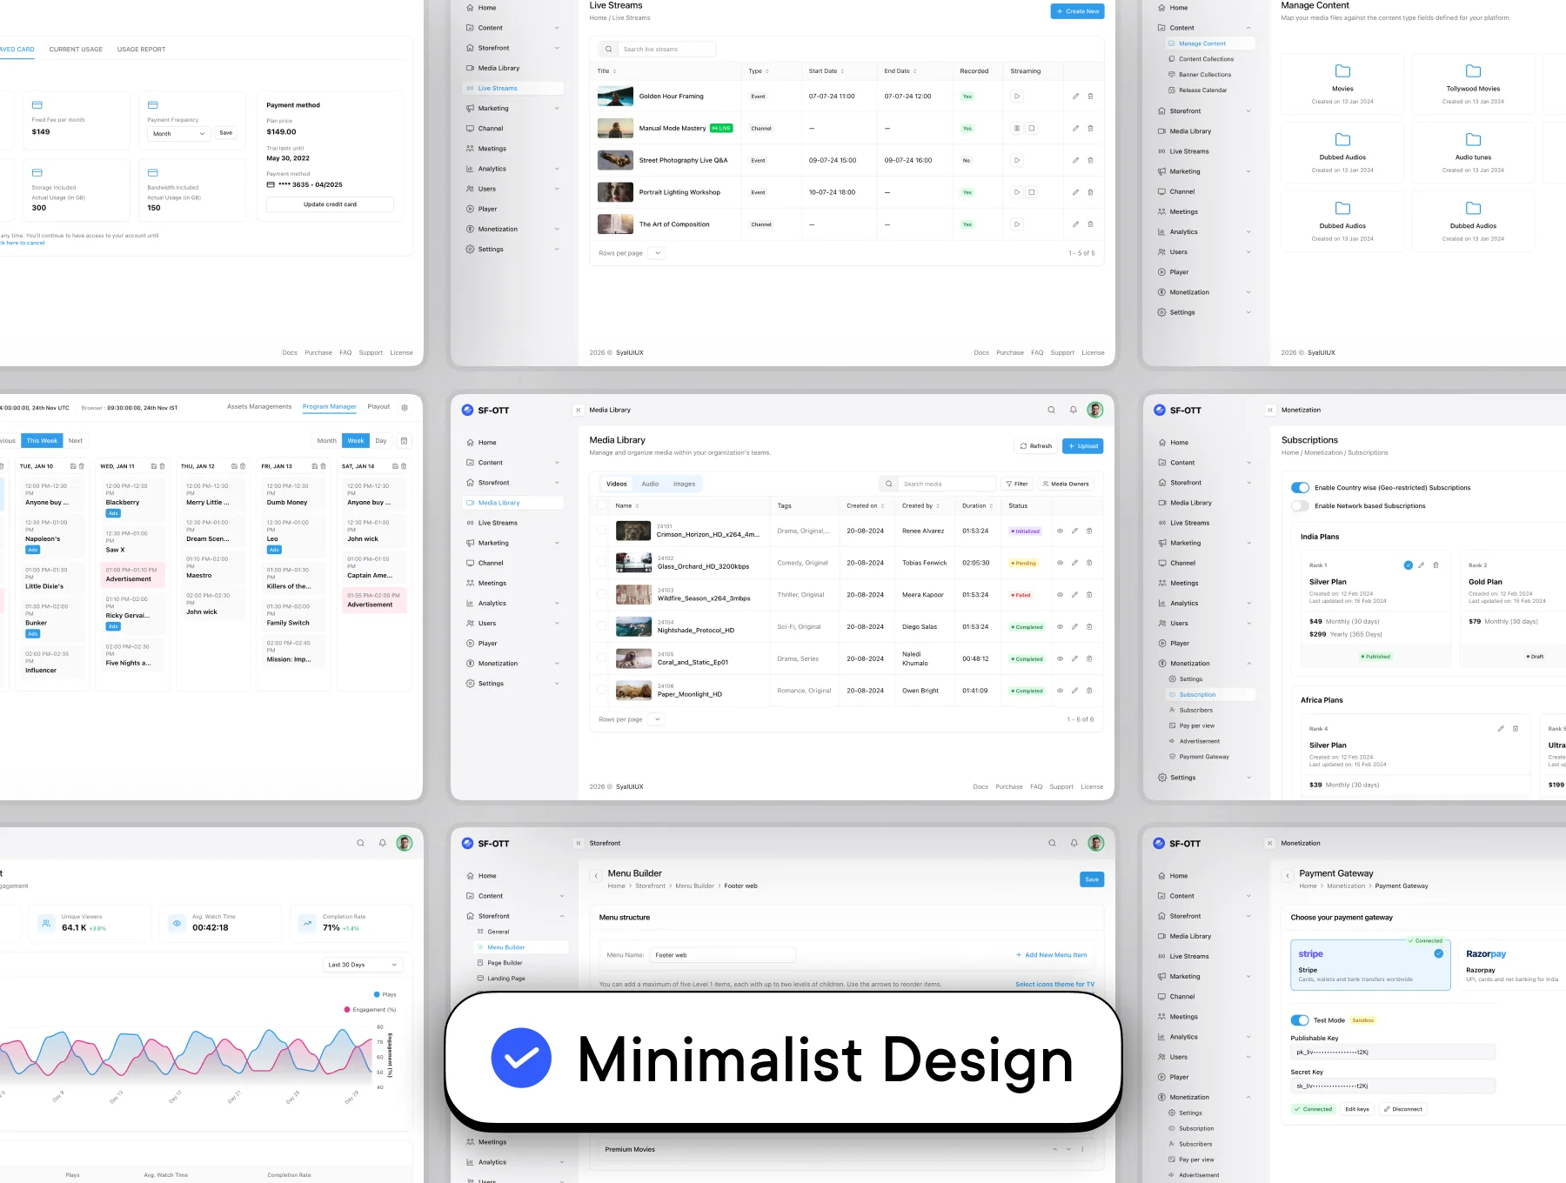
Task: Delete the Glass_Orchard_HD_3200kbps video row
Action: tap(1089, 563)
